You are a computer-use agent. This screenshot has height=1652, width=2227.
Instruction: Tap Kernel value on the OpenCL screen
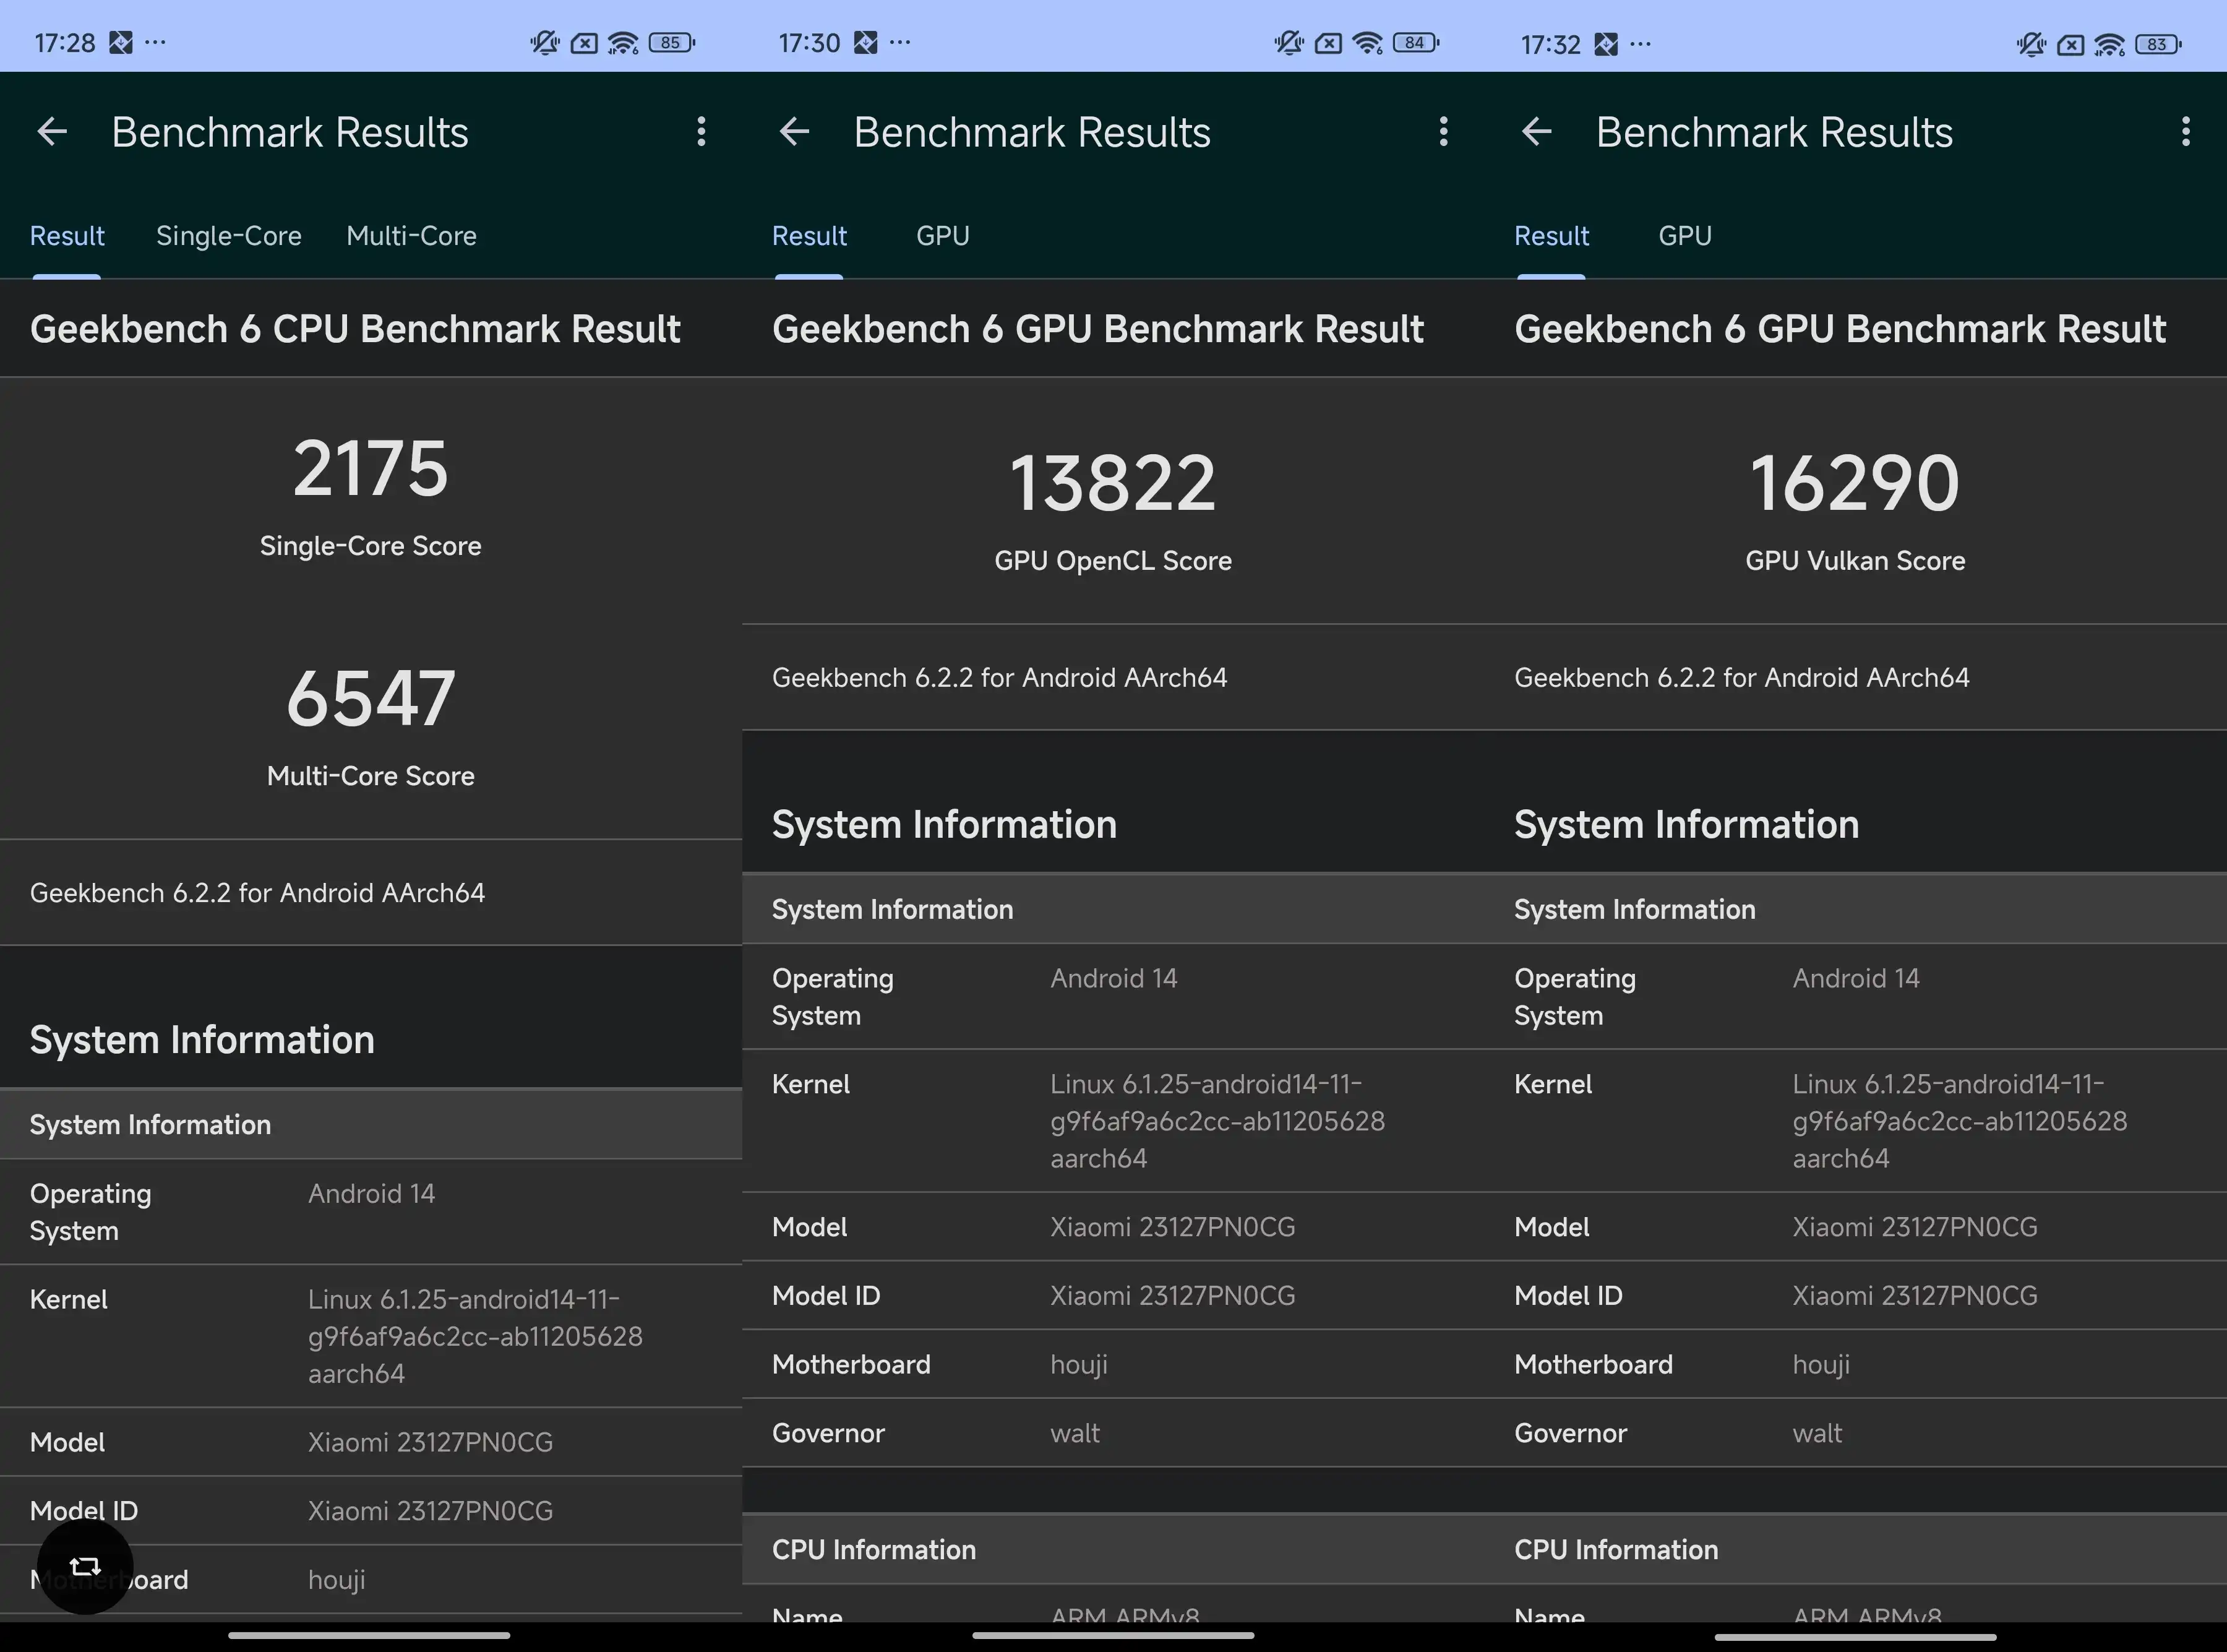coord(1217,1122)
